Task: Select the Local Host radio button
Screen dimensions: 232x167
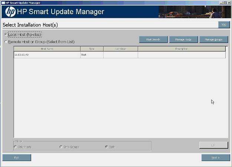Action: (x=6, y=35)
